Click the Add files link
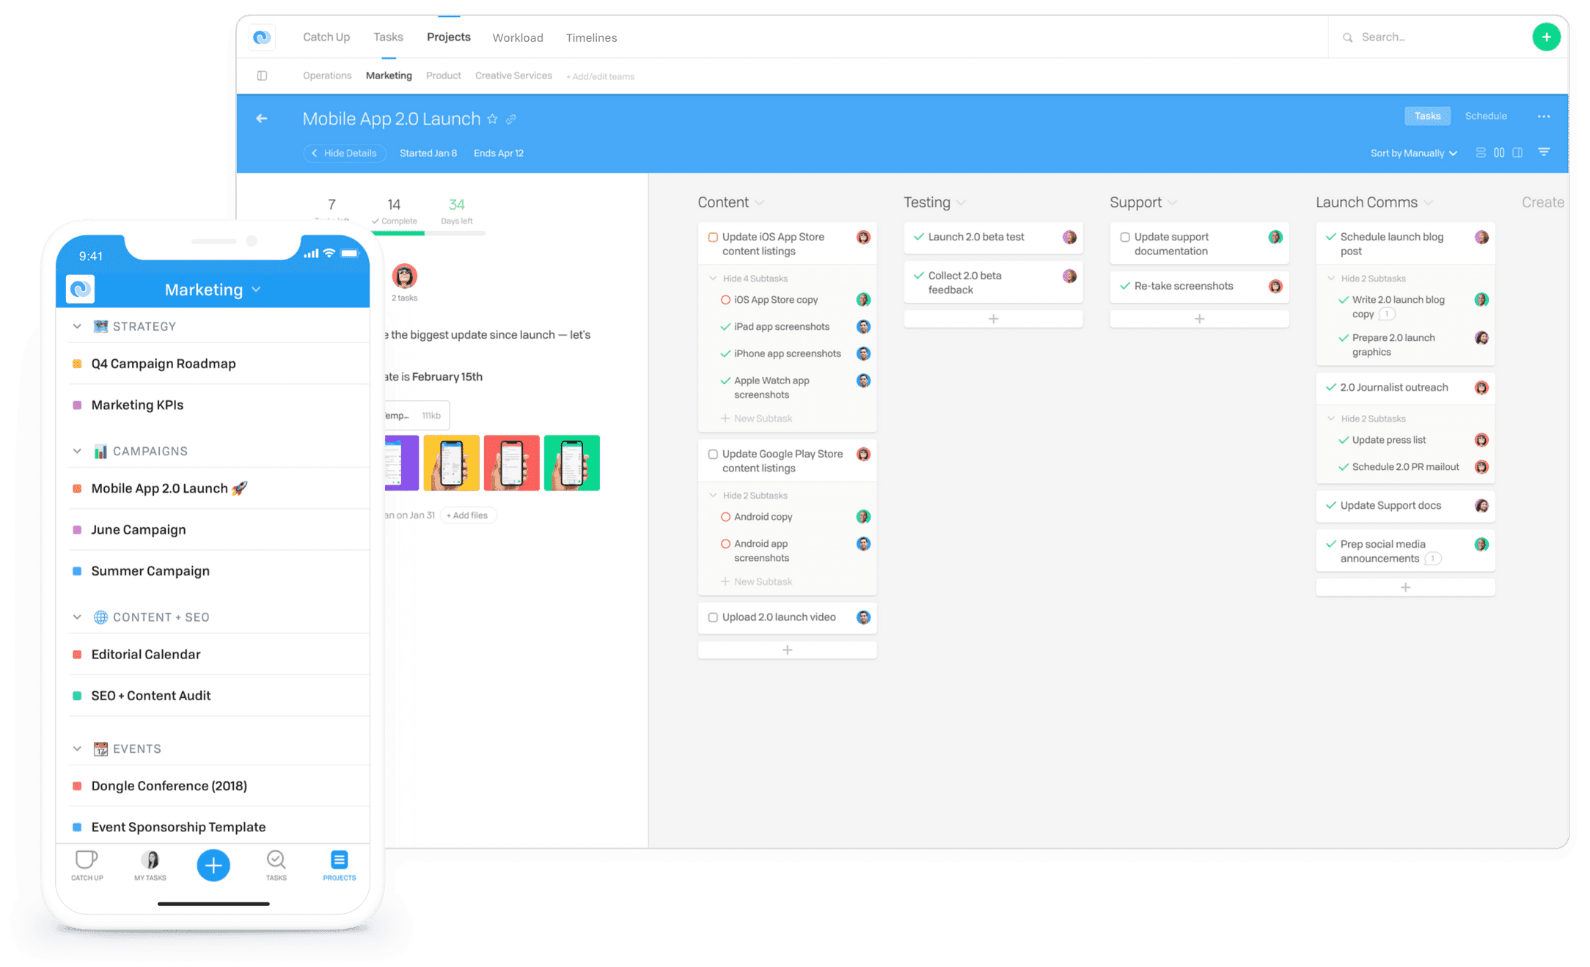This screenshot has width=1590, height=967. point(468,515)
